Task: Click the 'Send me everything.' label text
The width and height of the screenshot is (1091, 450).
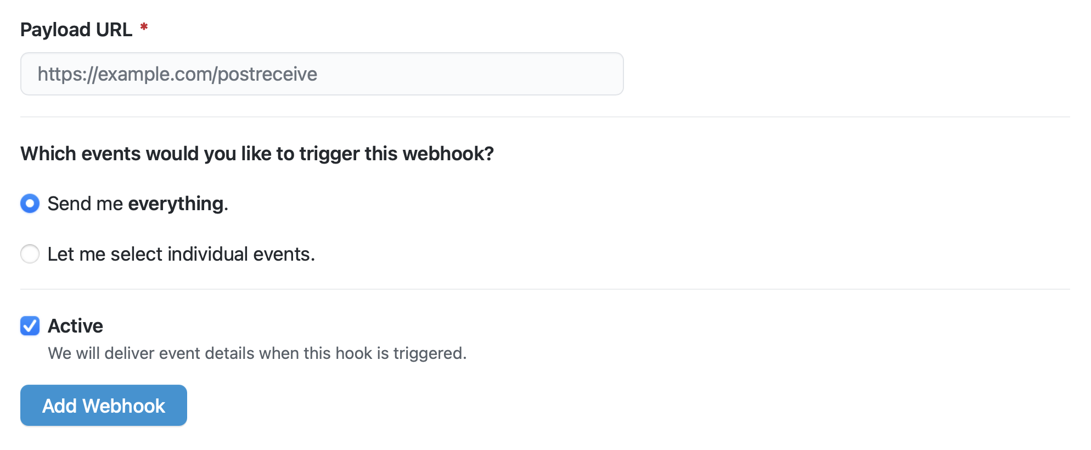Action: [137, 204]
